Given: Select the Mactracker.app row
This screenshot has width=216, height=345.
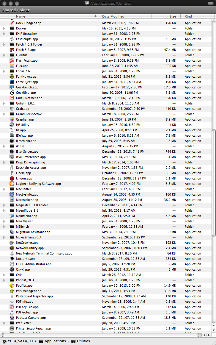Looking at the screenshot, I should tap(106, 200).
